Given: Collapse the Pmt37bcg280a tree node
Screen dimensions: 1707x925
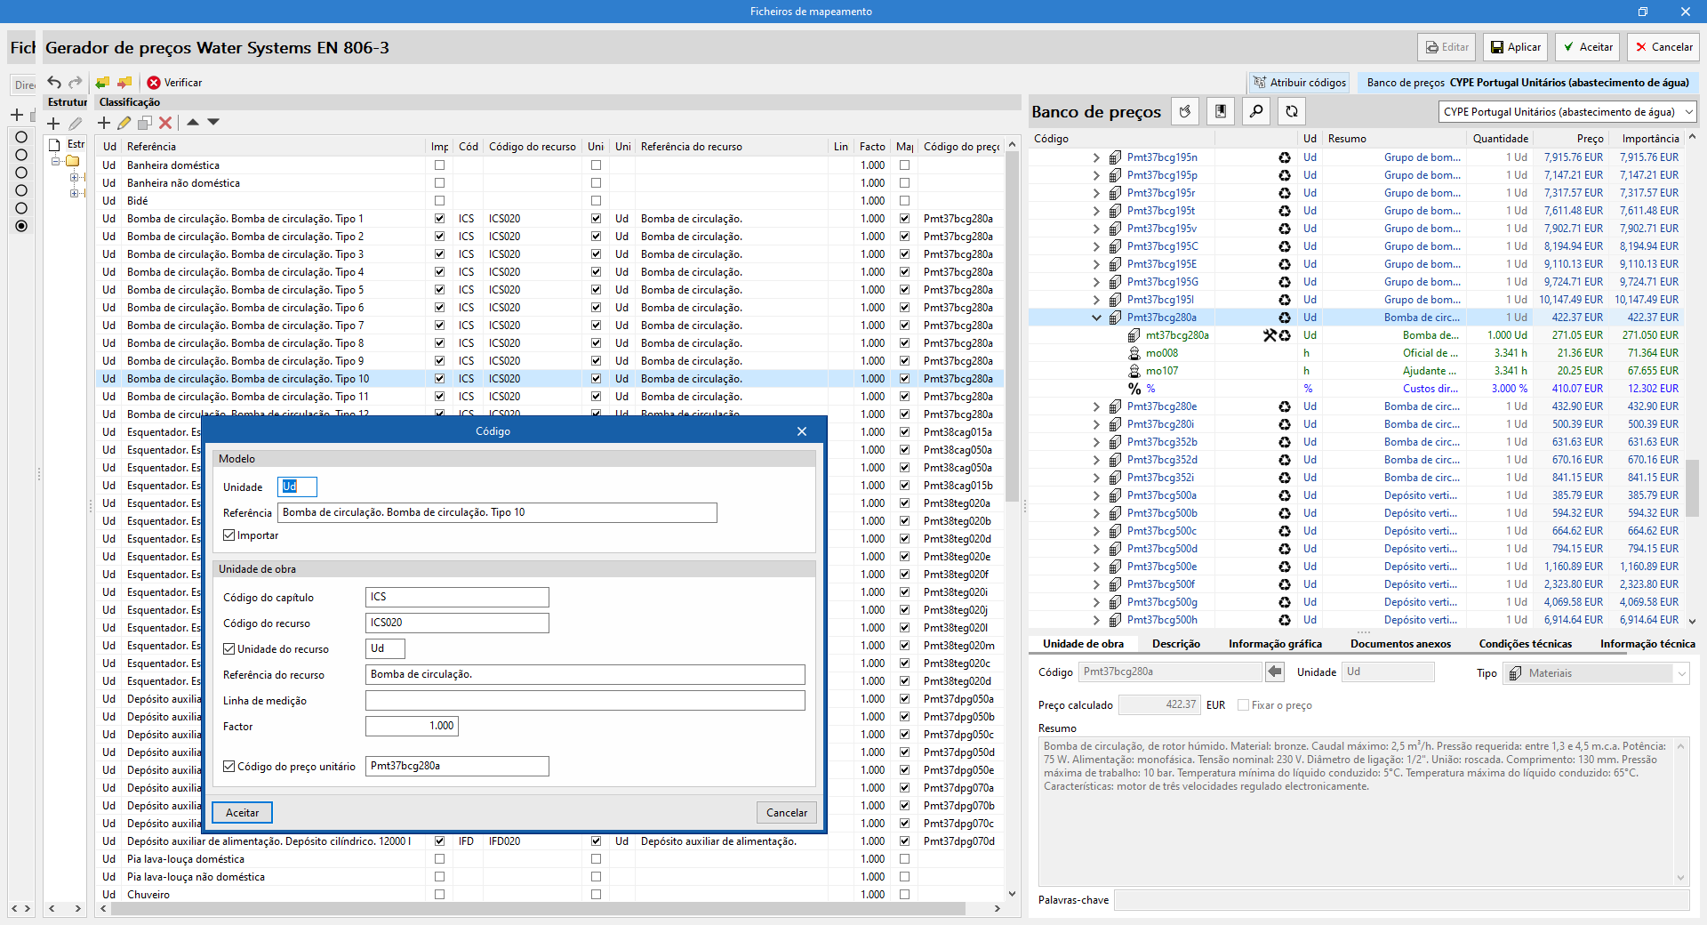Looking at the screenshot, I should pyautogui.click(x=1096, y=318).
